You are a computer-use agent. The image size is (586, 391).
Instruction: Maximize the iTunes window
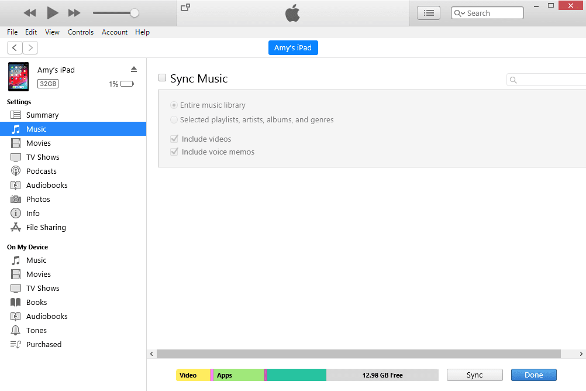(551, 6)
